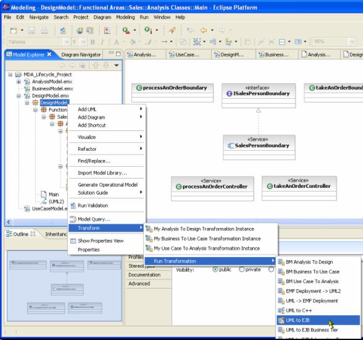Click the Bold formatting icon
This screenshot has height=340, width=363.
(93, 42)
